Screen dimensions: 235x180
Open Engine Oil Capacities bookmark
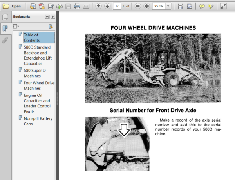click(37, 104)
